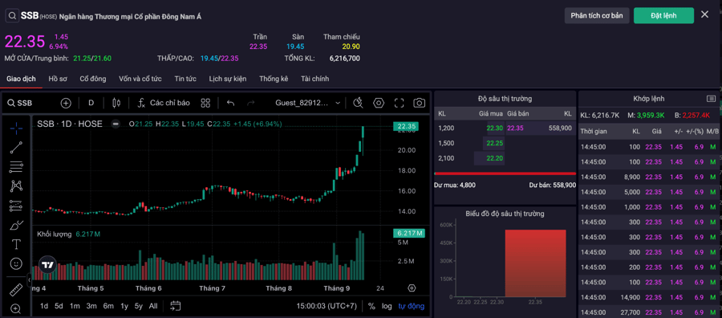
Task: Open the emoji sticker tool
Action: coord(16,263)
